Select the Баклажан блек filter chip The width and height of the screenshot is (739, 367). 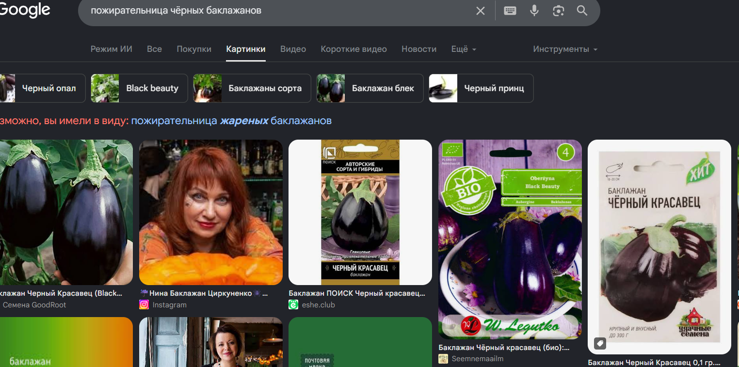coord(370,88)
